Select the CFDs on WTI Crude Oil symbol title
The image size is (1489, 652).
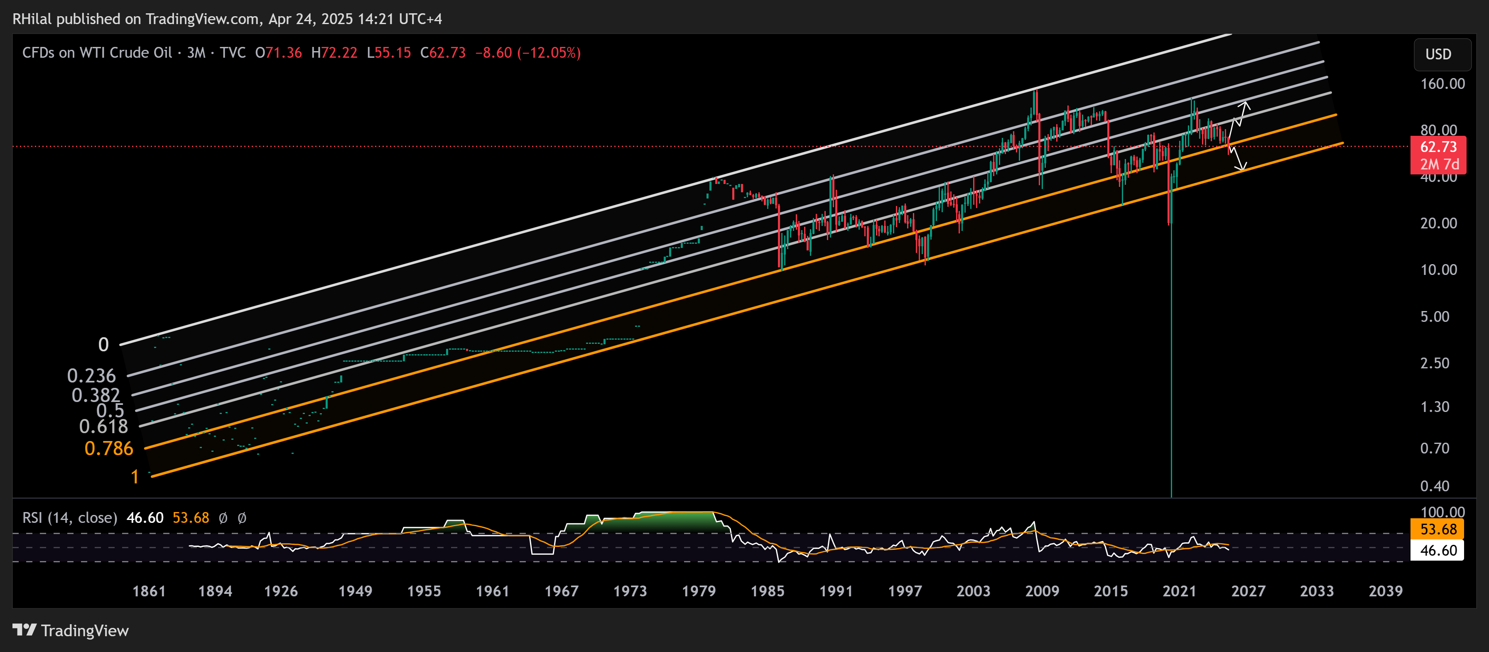point(98,52)
